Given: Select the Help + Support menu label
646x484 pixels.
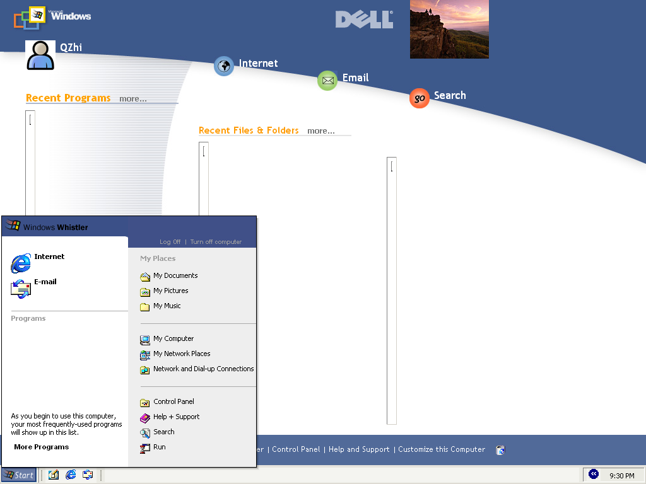Looking at the screenshot, I should [177, 417].
